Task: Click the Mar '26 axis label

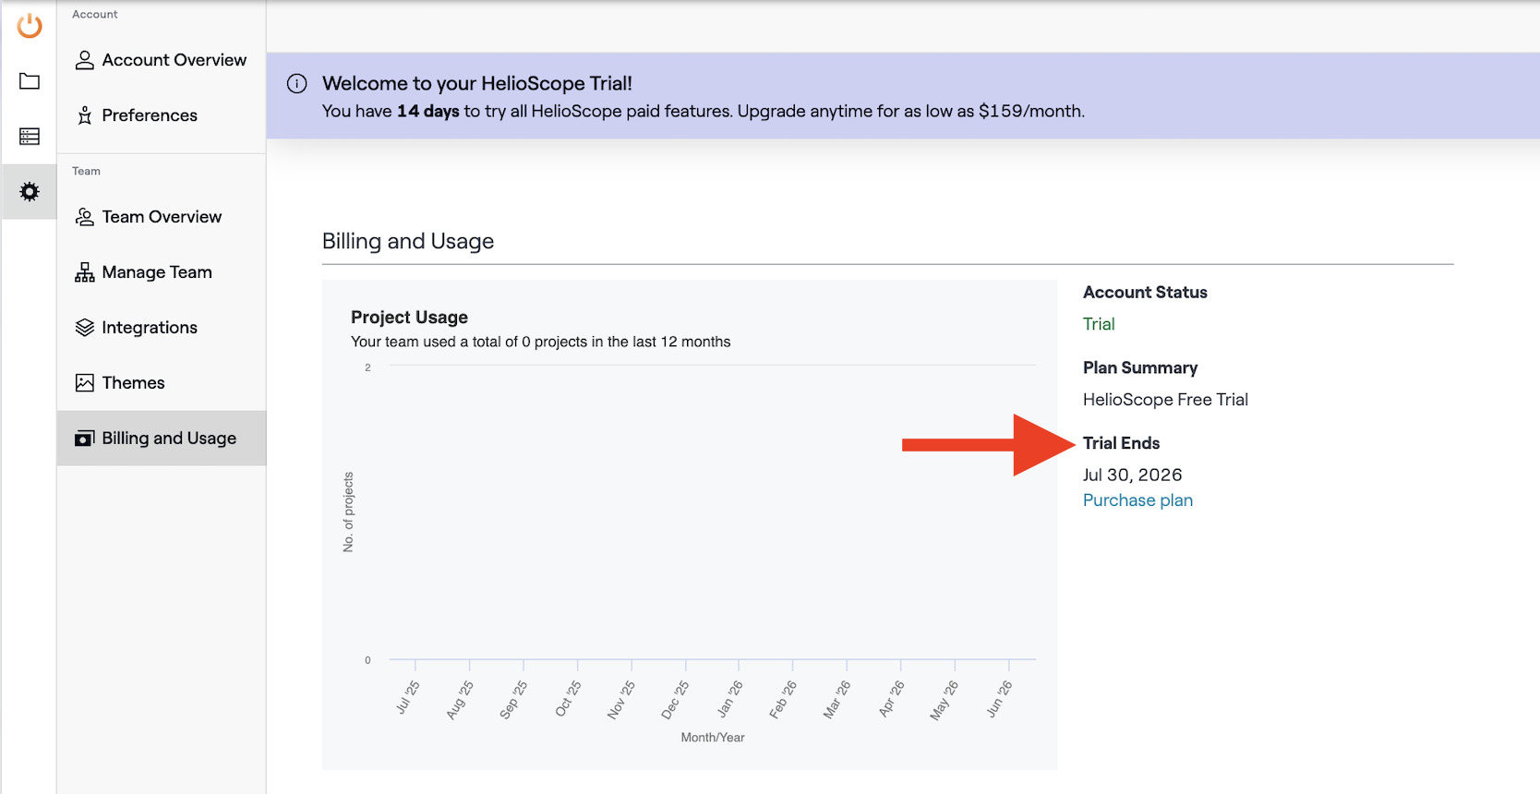Action: (x=836, y=700)
